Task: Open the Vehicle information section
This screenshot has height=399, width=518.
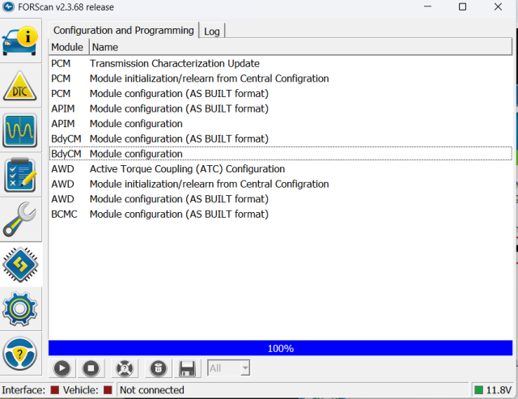Action: (20, 41)
